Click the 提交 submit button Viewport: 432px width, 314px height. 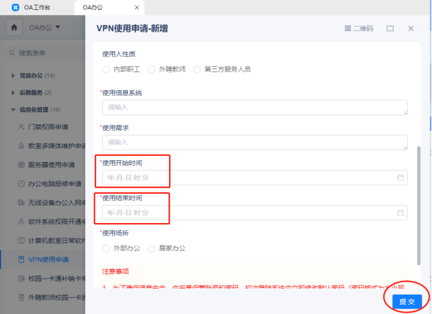click(406, 302)
